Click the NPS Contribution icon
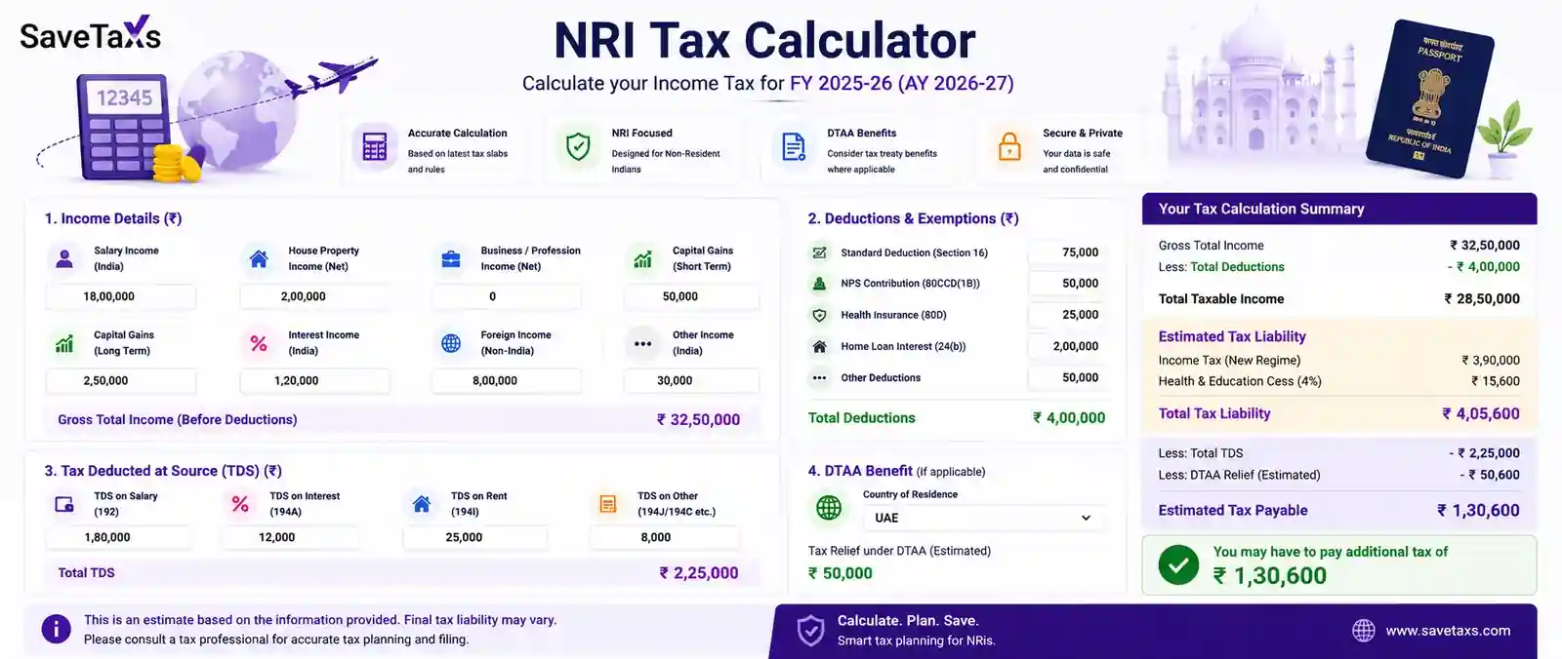Image resolution: width=1562 pixels, height=659 pixels. (820, 284)
